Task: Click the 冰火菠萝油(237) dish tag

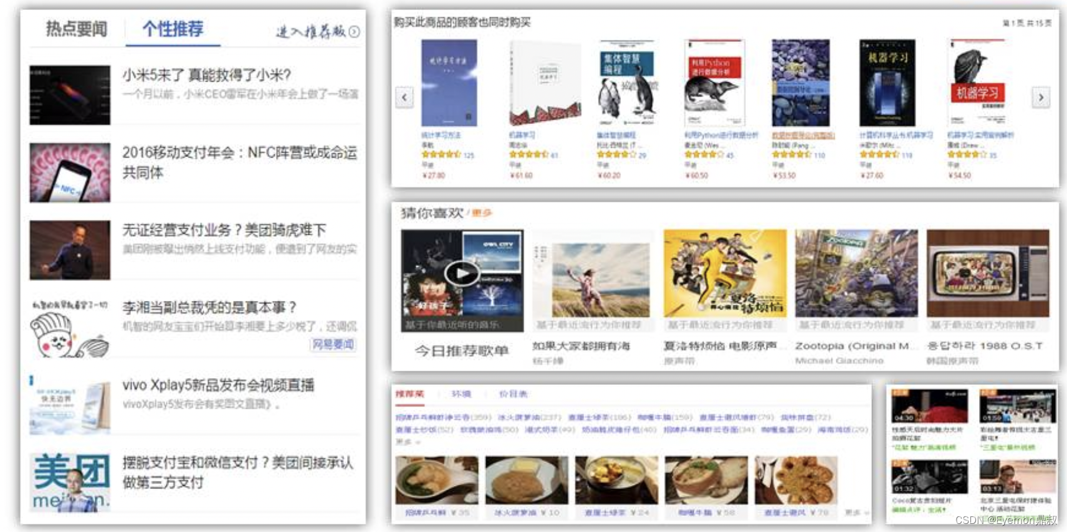Action: point(529,417)
